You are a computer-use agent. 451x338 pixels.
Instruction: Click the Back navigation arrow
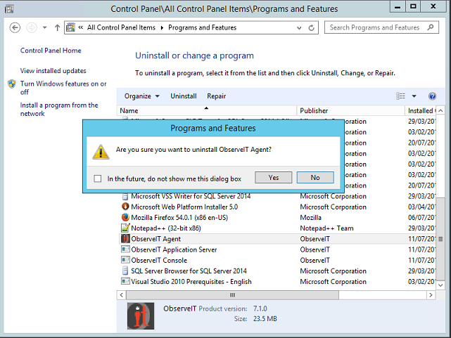coord(15,27)
